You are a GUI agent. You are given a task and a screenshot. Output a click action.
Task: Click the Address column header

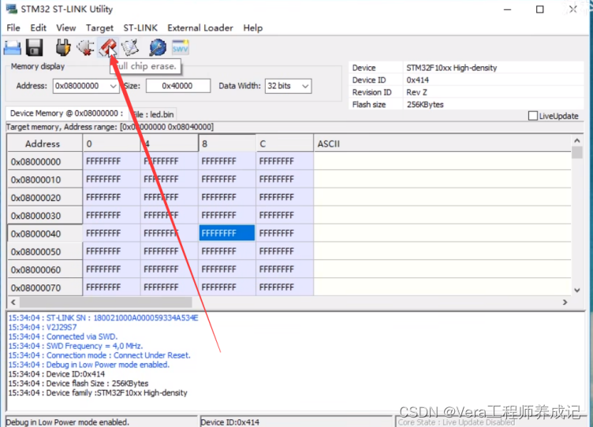[45, 143]
